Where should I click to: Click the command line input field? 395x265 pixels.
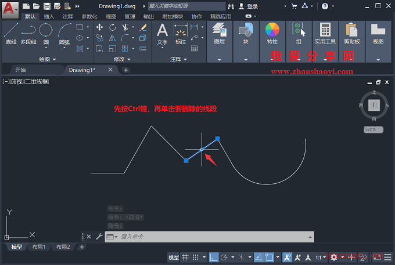pos(210,237)
